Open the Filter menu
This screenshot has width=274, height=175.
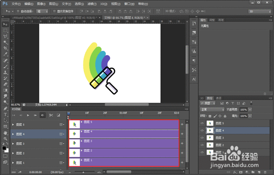click(92, 4)
